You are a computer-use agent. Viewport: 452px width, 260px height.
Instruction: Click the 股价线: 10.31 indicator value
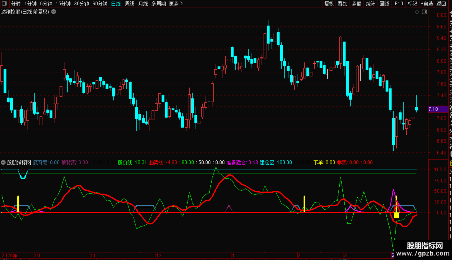pyautogui.click(x=132, y=162)
